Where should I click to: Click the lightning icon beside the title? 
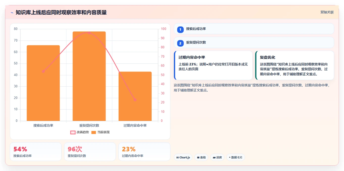[12, 13]
